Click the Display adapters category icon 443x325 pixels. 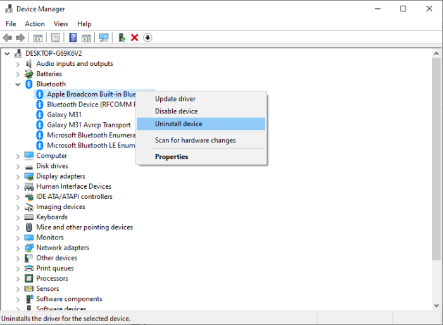point(29,176)
